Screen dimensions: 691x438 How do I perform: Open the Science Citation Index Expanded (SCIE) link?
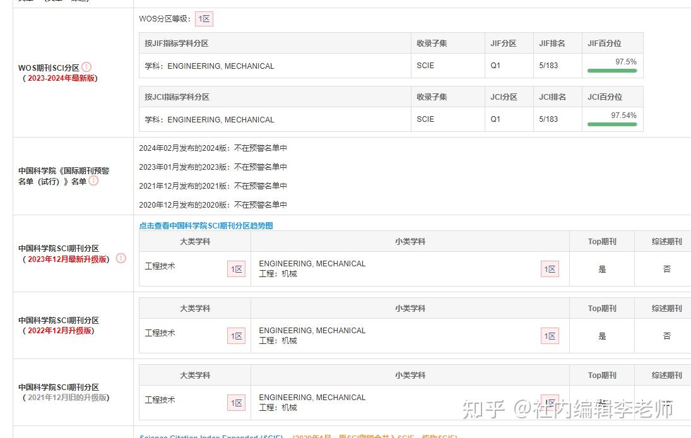[x=208, y=435]
